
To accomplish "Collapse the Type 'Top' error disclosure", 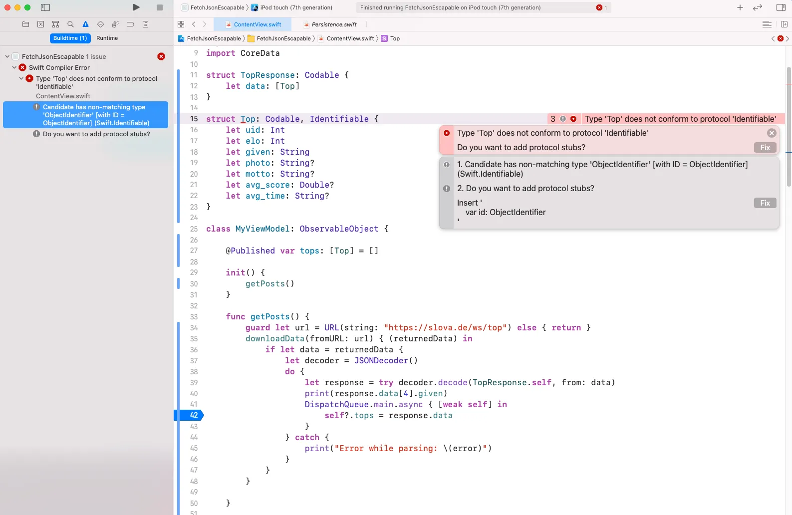I will [21, 78].
